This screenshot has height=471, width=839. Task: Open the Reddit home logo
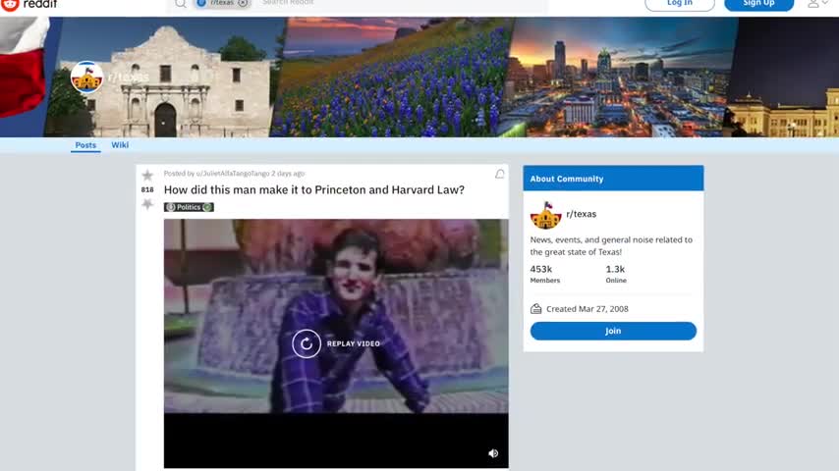28,4
